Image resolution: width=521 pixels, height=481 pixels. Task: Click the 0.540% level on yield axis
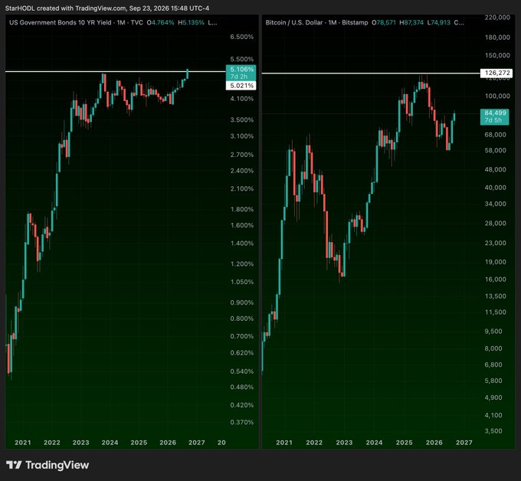[242, 371]
